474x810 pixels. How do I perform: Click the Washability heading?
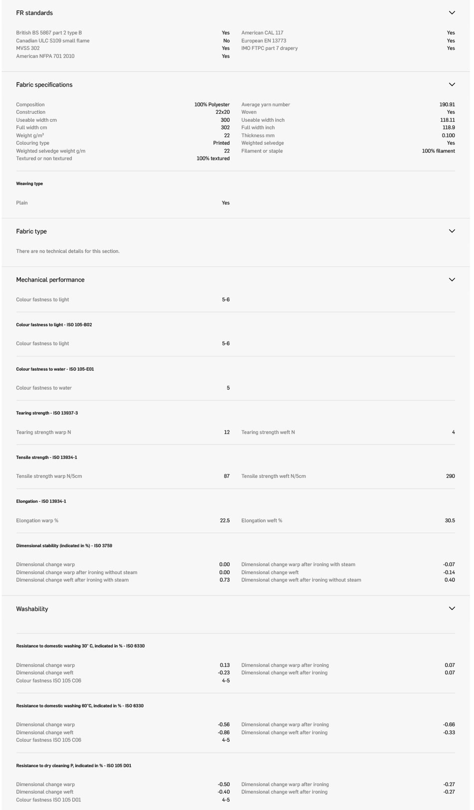(32, 609)
